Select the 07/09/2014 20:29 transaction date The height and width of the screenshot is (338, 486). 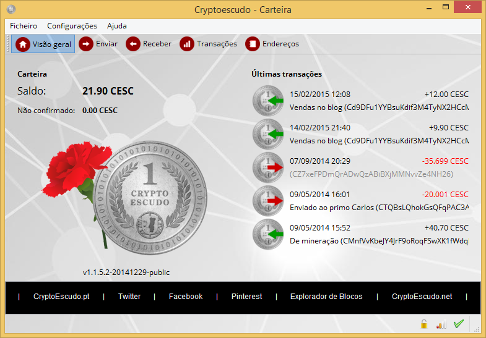click(x=320, y=161)
